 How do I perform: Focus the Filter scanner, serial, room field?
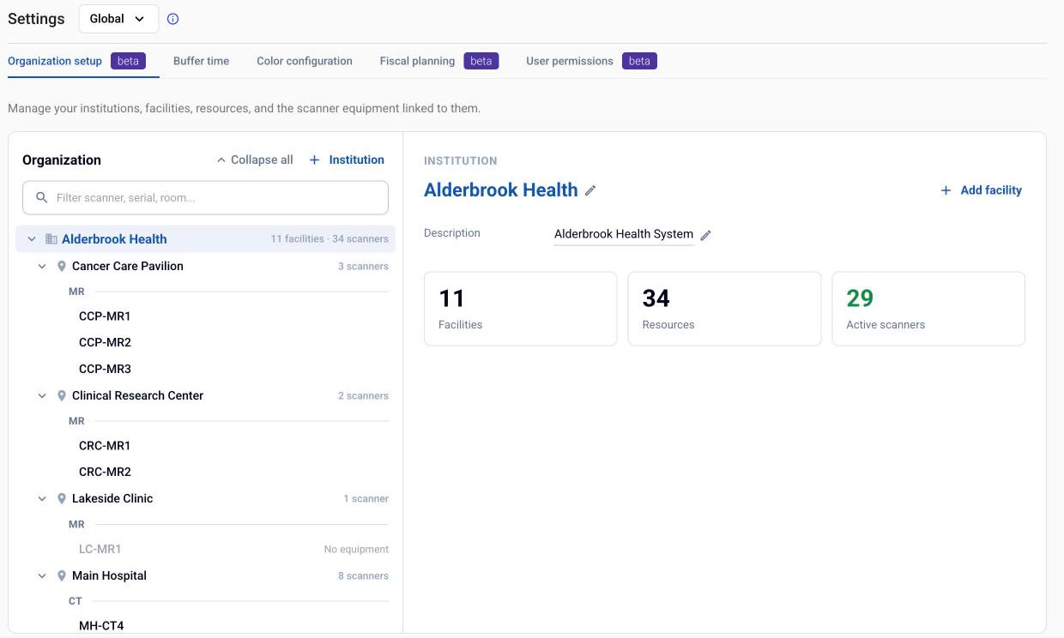pyautogui.click(x=205, y=197)
